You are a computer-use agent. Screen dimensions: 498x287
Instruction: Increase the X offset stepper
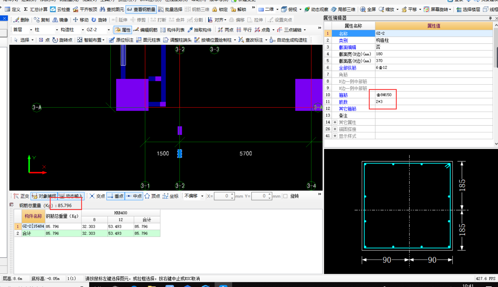pos(232,194)
